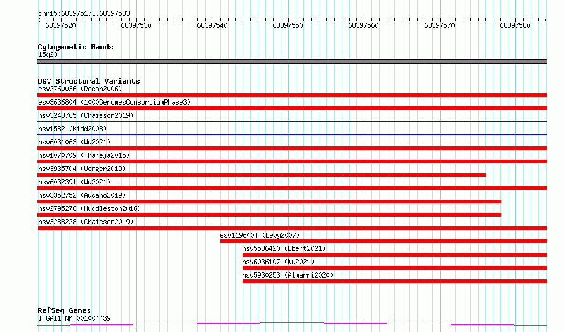Click ruler position 68397530
This screenshot has height=332, width=565.
click(136, 25)
